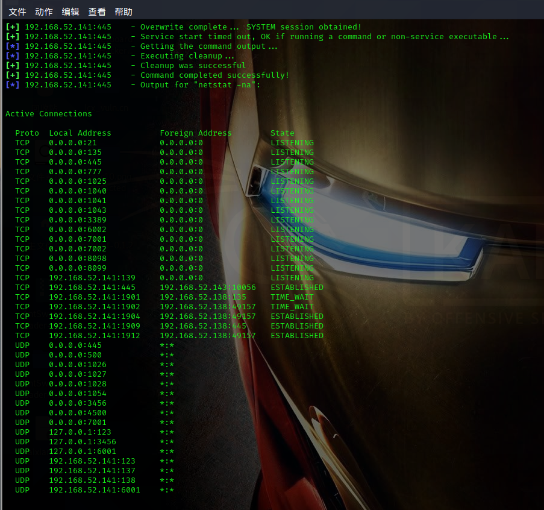Click 'Executing cleanup...' text
This screenshot has height=510, width=544.
pos(187,56)
